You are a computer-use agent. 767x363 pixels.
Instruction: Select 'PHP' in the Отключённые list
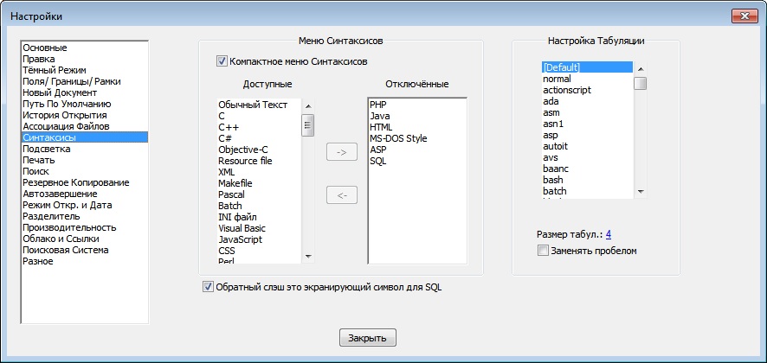tap(377, 104)
